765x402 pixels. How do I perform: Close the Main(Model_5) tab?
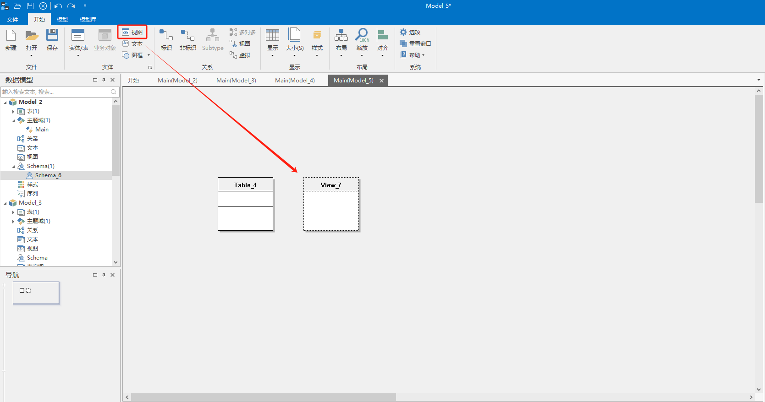point(381,81)
